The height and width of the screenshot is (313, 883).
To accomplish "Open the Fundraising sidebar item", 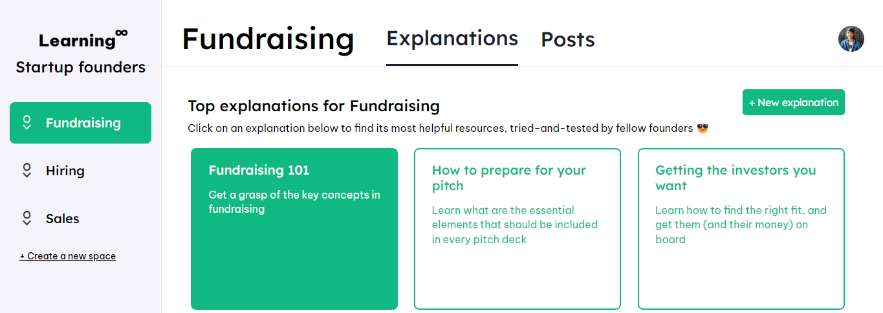I will pyautogui.click(x=80, y=123).
